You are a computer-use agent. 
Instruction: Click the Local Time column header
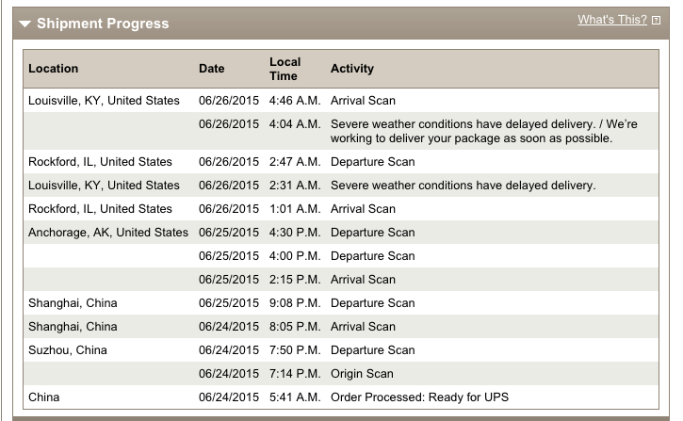[284, 69]
